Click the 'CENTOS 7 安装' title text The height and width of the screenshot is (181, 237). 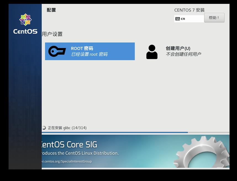[189, 10]
